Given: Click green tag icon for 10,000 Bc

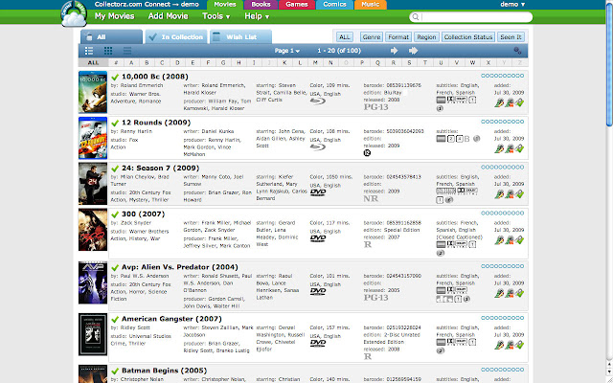Looking at the screenshot, I should click(519, 102).
